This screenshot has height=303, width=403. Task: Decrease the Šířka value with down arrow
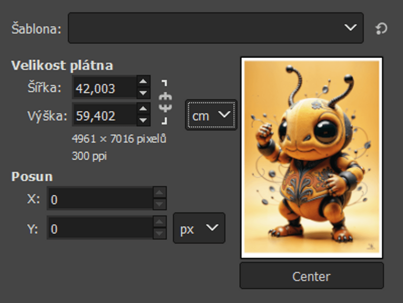[x=143, y=93]
